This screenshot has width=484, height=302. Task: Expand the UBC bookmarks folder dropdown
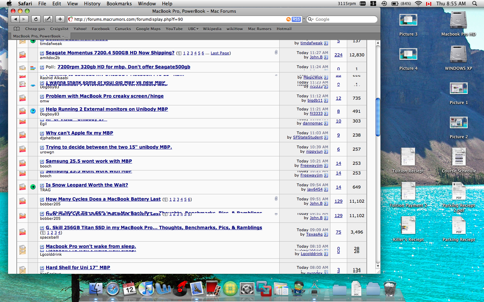[193, 29]
